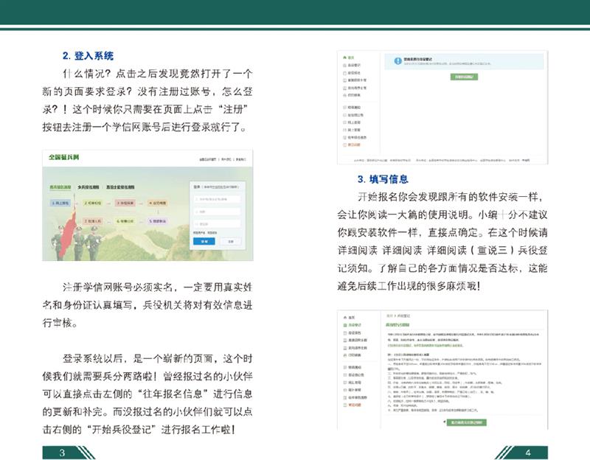Open the 直招士官应征流程 tab

point(120,187)
